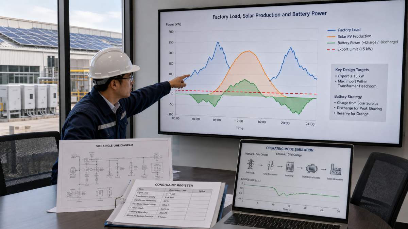Click the 24:00 tick on wall chart
The image size is (408, 229).
[x=310, y=124]
